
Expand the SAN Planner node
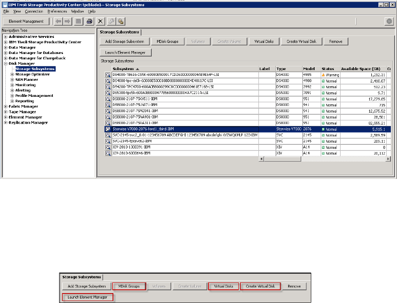coord(12,80)
